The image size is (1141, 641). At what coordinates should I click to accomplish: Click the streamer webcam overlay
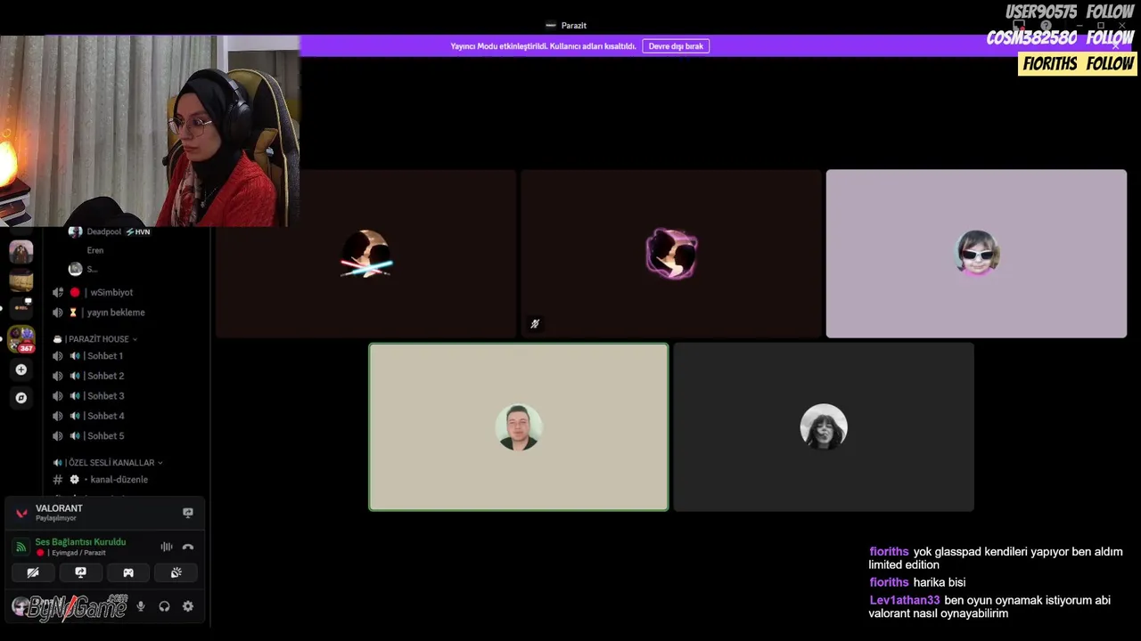pos(150,131)
